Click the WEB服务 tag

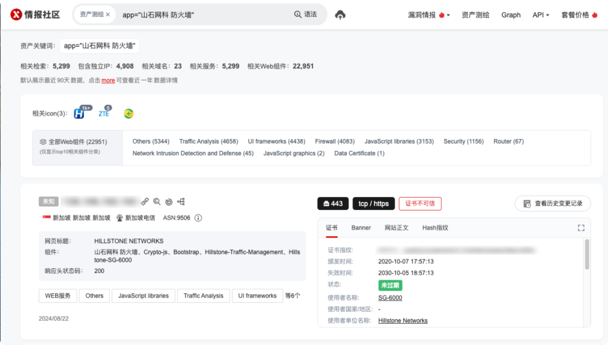click(58, 296)
